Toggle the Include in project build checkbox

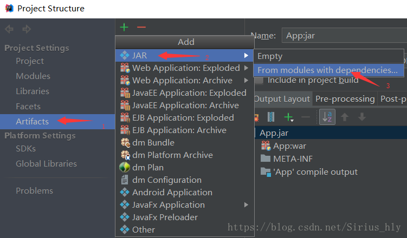coord(259,81)
